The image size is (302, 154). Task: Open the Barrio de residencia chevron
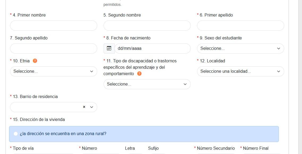[92, 107]
